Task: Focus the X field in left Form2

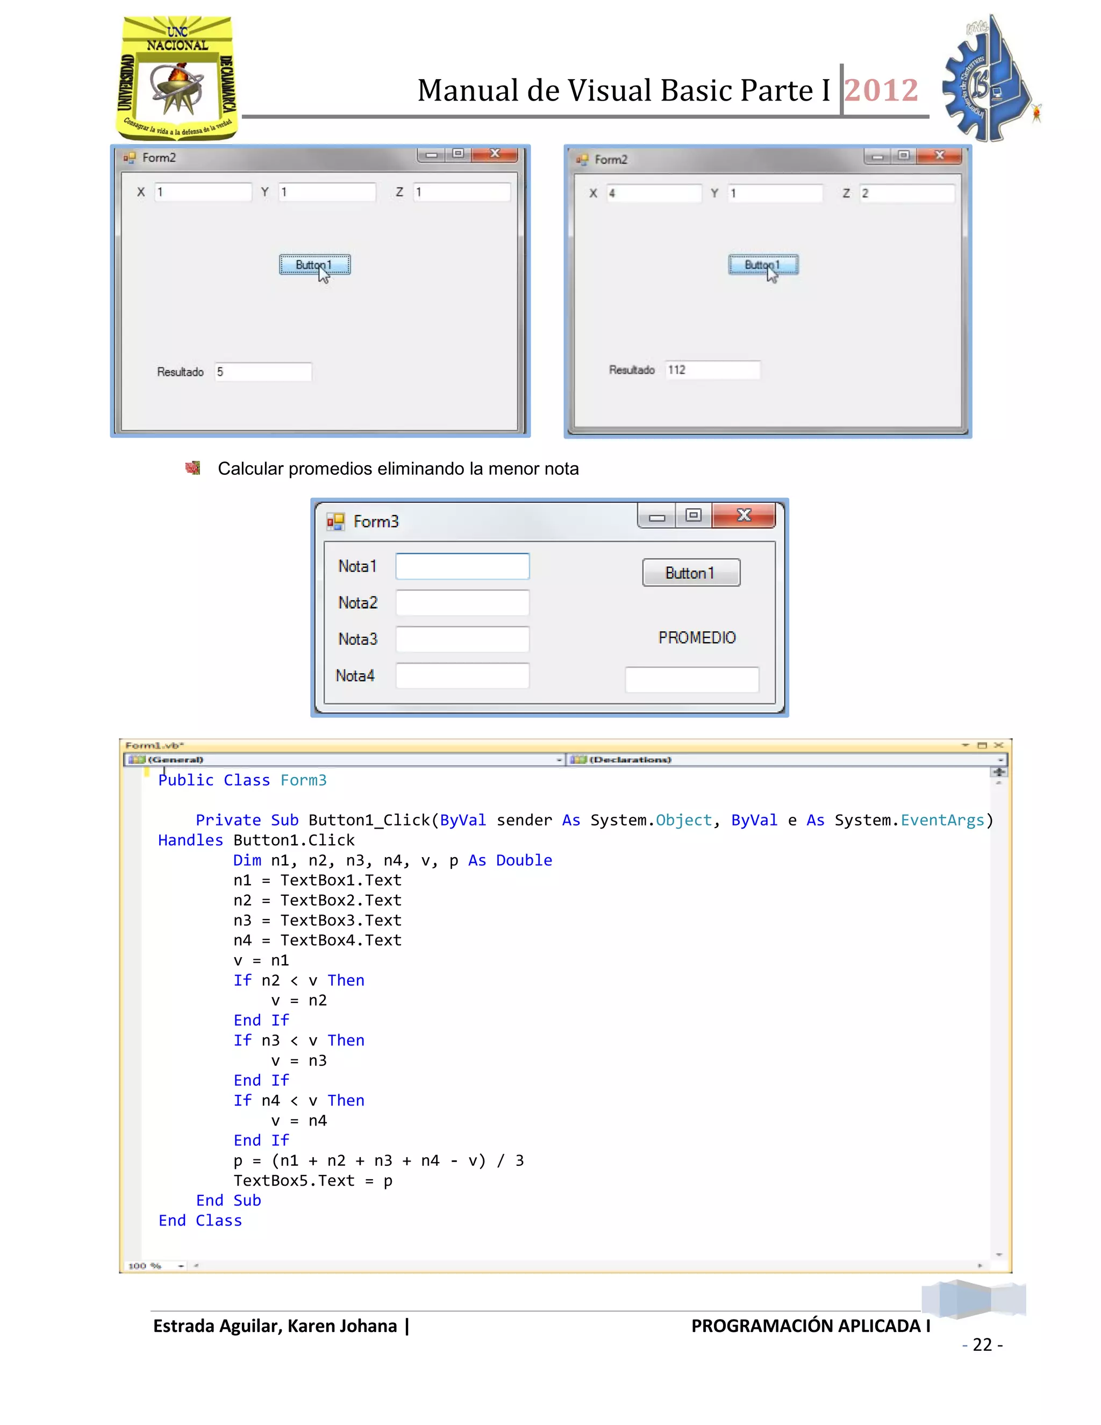Action: click(203, 193)
